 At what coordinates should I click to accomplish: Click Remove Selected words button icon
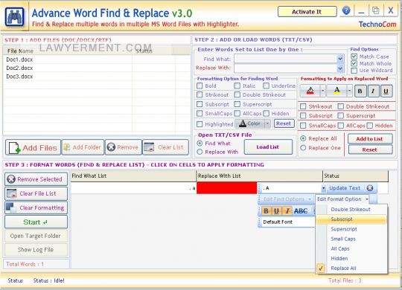[x=36, y=179]
